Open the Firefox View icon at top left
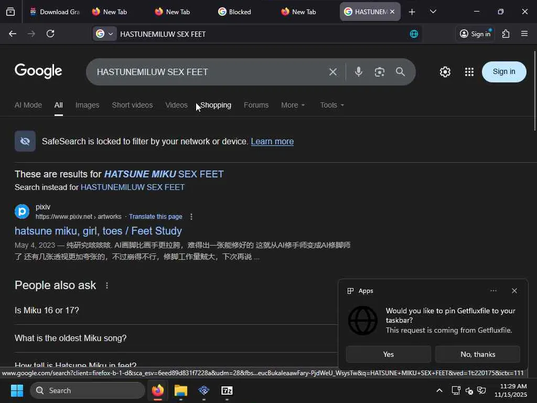The width and height of the screenshot is (537, 403). [10, 12]
